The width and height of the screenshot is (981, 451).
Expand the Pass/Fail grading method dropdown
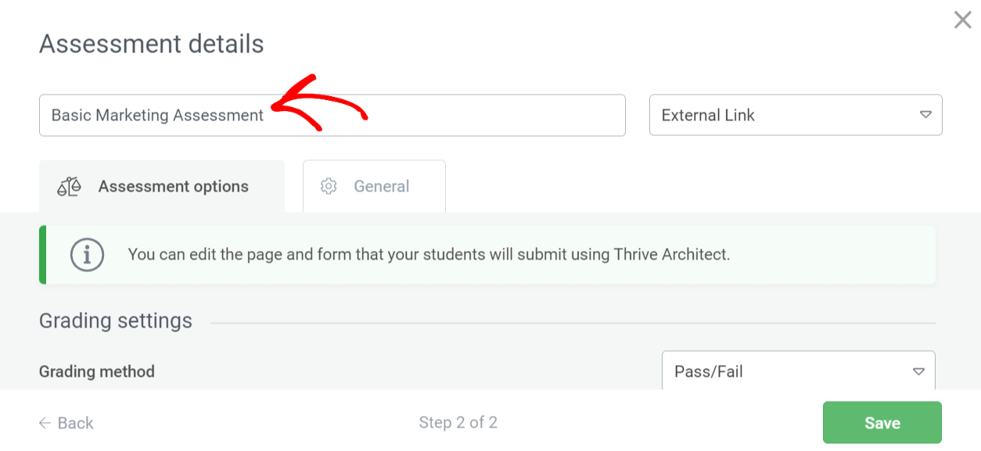pyautogui.click(x=798, y=371)
